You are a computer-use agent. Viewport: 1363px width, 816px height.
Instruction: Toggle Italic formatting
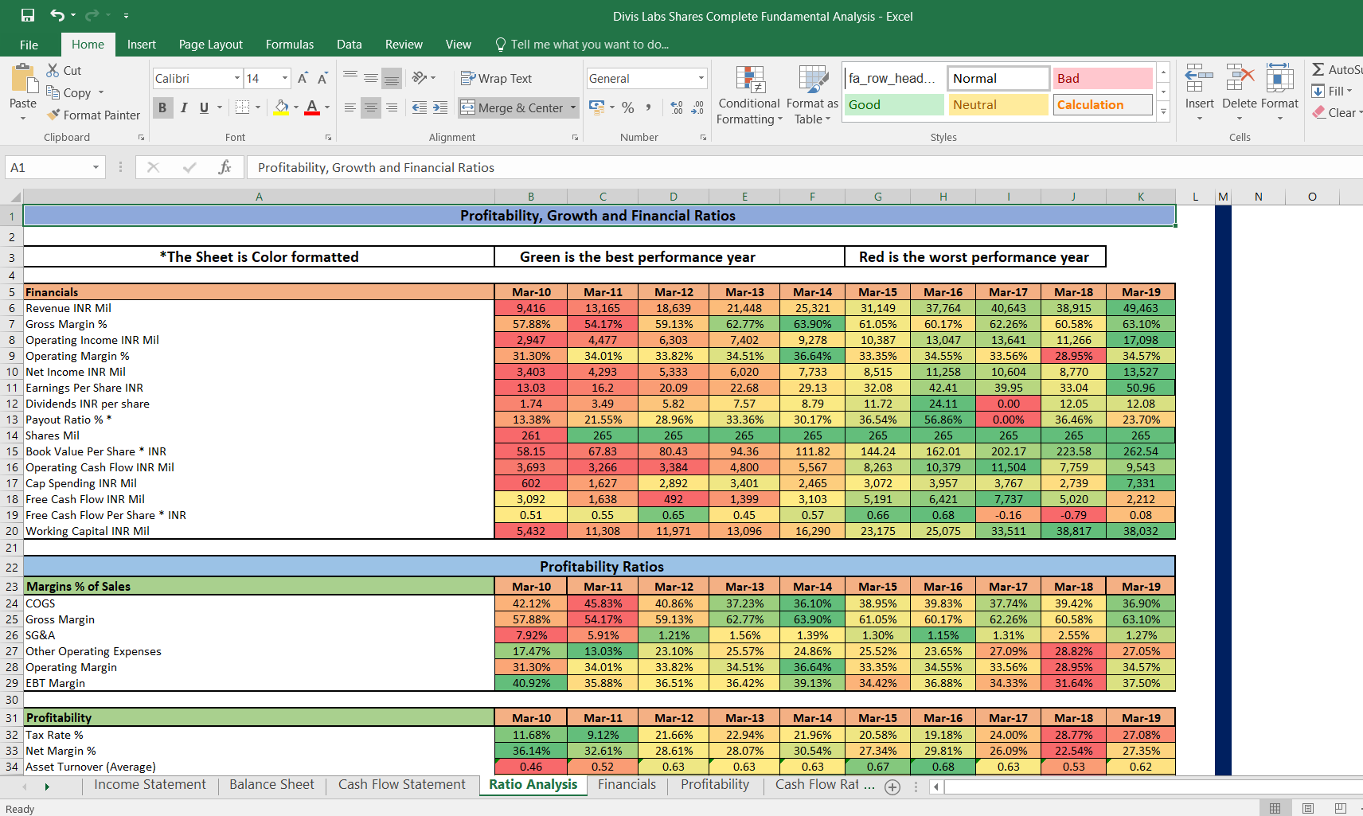click(x=184, y=107)
